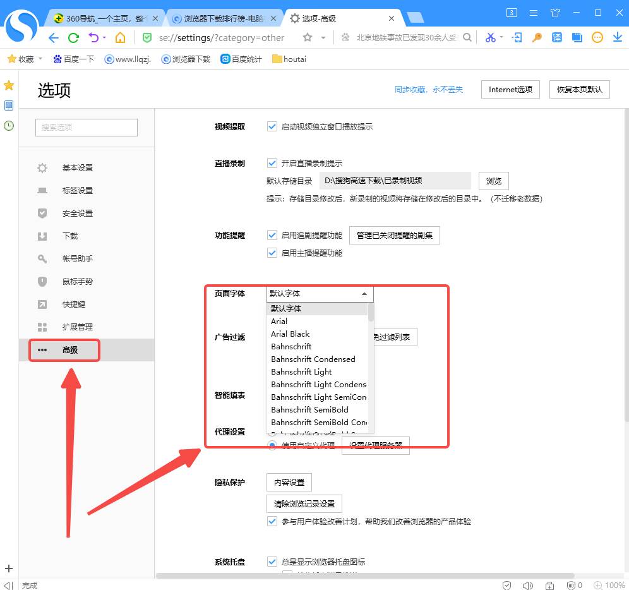Click the search magnifier icon
Screen dimensions: 629x590
[467, 37]
